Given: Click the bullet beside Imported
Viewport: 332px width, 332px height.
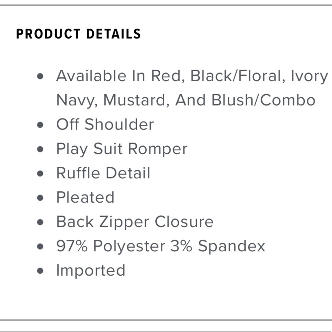Looking at the screenshot, I should point(40,271).
